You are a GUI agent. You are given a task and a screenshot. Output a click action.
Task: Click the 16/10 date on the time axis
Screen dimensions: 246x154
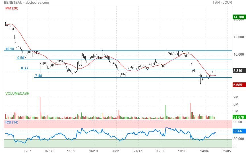click(x=94, y=150)
